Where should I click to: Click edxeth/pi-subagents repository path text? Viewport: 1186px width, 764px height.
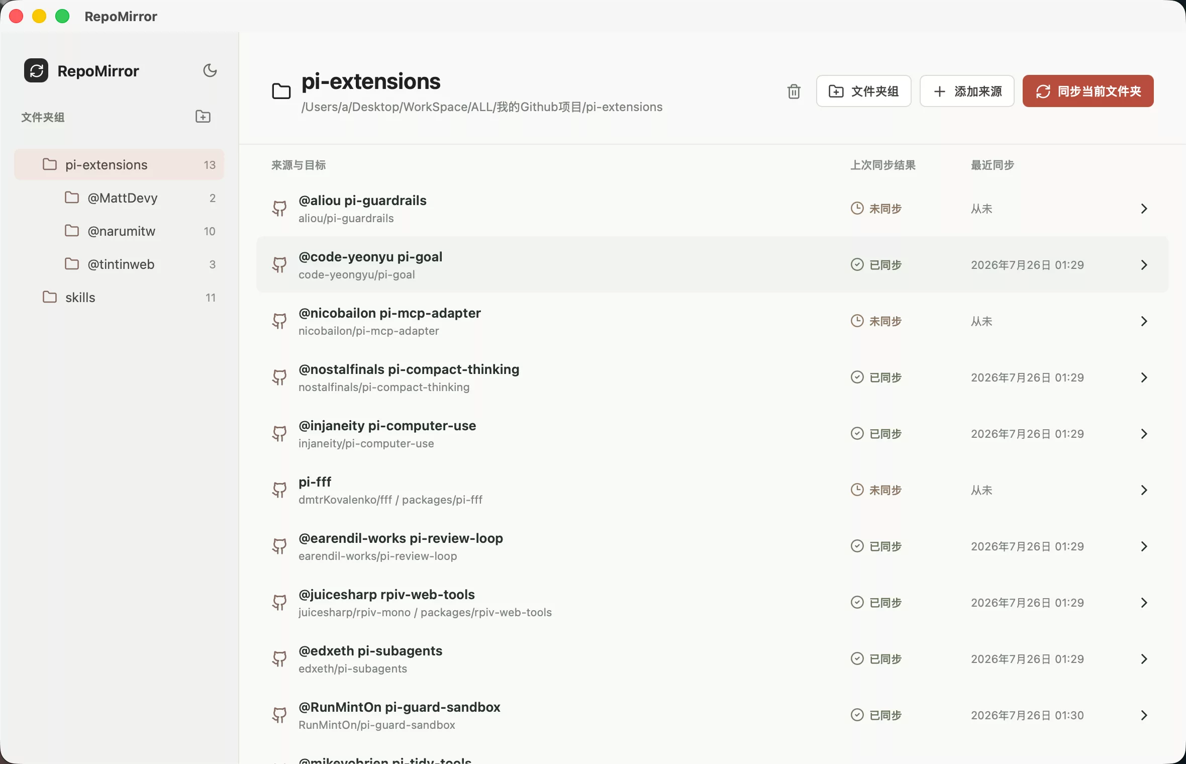(352, 668)
